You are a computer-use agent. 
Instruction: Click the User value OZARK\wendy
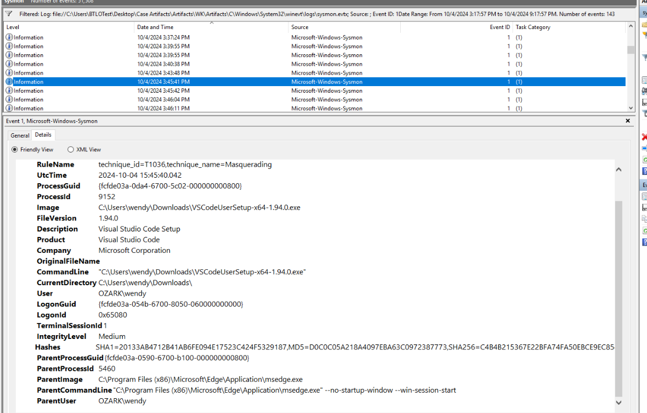[122, 293]
